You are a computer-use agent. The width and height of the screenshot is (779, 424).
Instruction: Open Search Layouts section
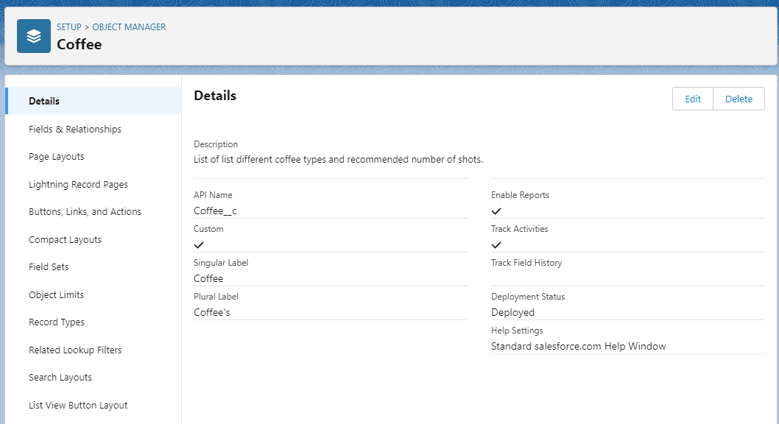coord(60,378)
